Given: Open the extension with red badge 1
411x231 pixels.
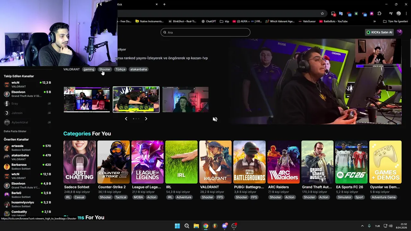Looking at the screenshot, I should 333,13.
